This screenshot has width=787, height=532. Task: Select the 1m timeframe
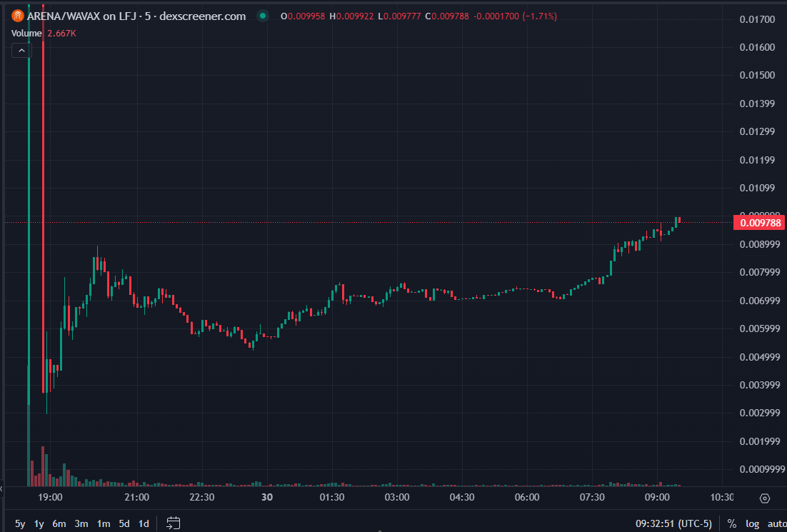click(x=103, y=523)
